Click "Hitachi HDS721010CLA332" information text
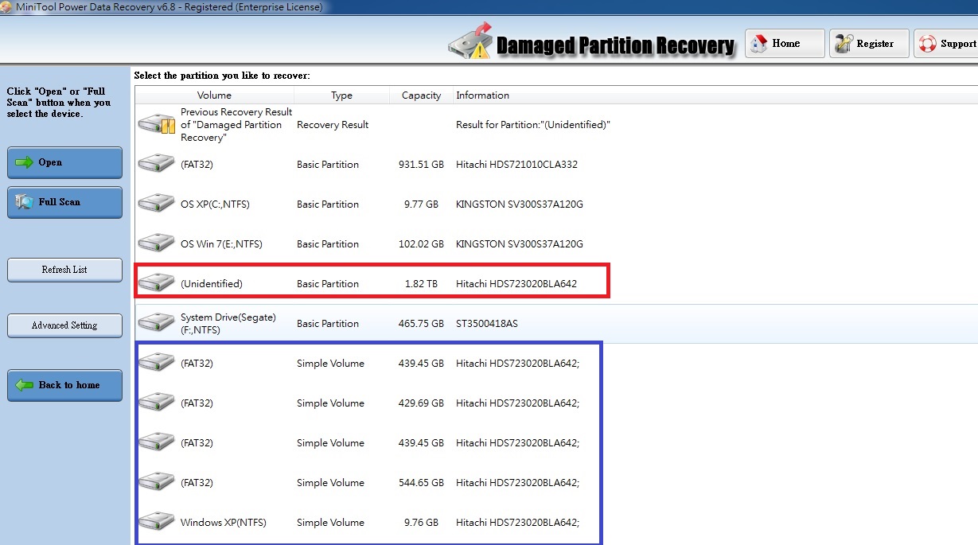Image resolution: width=978 pixels, height=545 pixels. tap(516, 165)
